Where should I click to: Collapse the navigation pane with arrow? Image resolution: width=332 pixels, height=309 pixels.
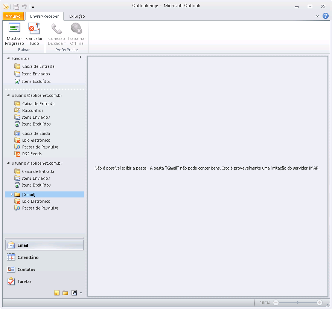click(x=81, y=57)
